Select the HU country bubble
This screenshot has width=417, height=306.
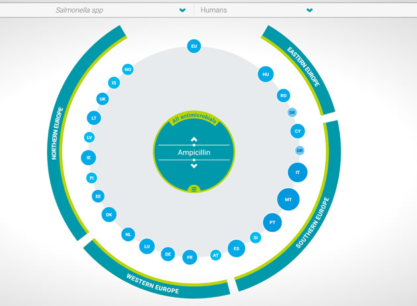click(x=265, y=75)
